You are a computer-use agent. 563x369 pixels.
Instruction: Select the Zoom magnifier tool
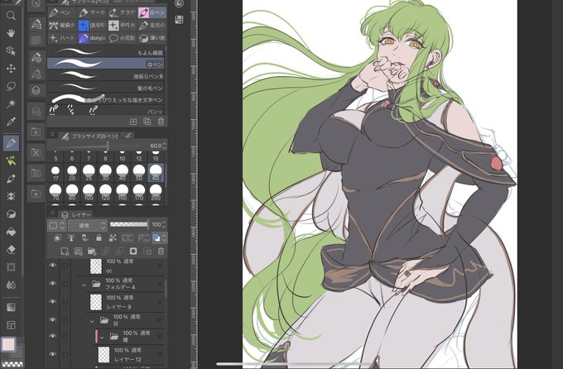(11, 16)
